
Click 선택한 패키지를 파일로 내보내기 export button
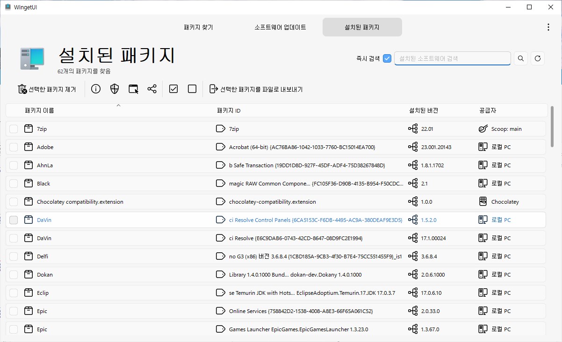tap(255, 89)
